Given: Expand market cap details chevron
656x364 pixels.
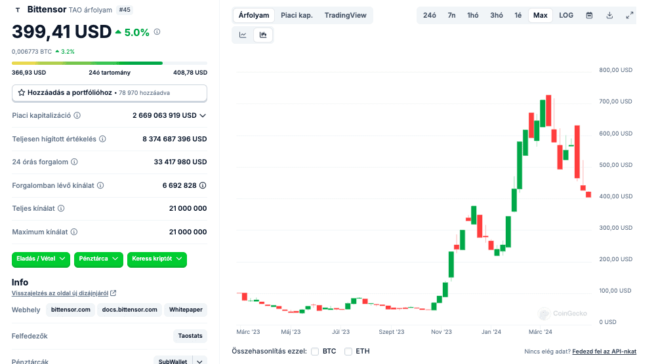Looking at the screenshot, I should [x=203, y=116].
